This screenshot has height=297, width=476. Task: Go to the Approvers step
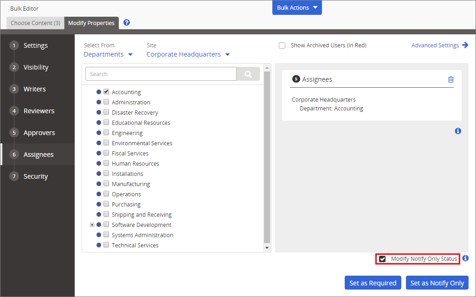pyautogui.click(x=39, y=133)
